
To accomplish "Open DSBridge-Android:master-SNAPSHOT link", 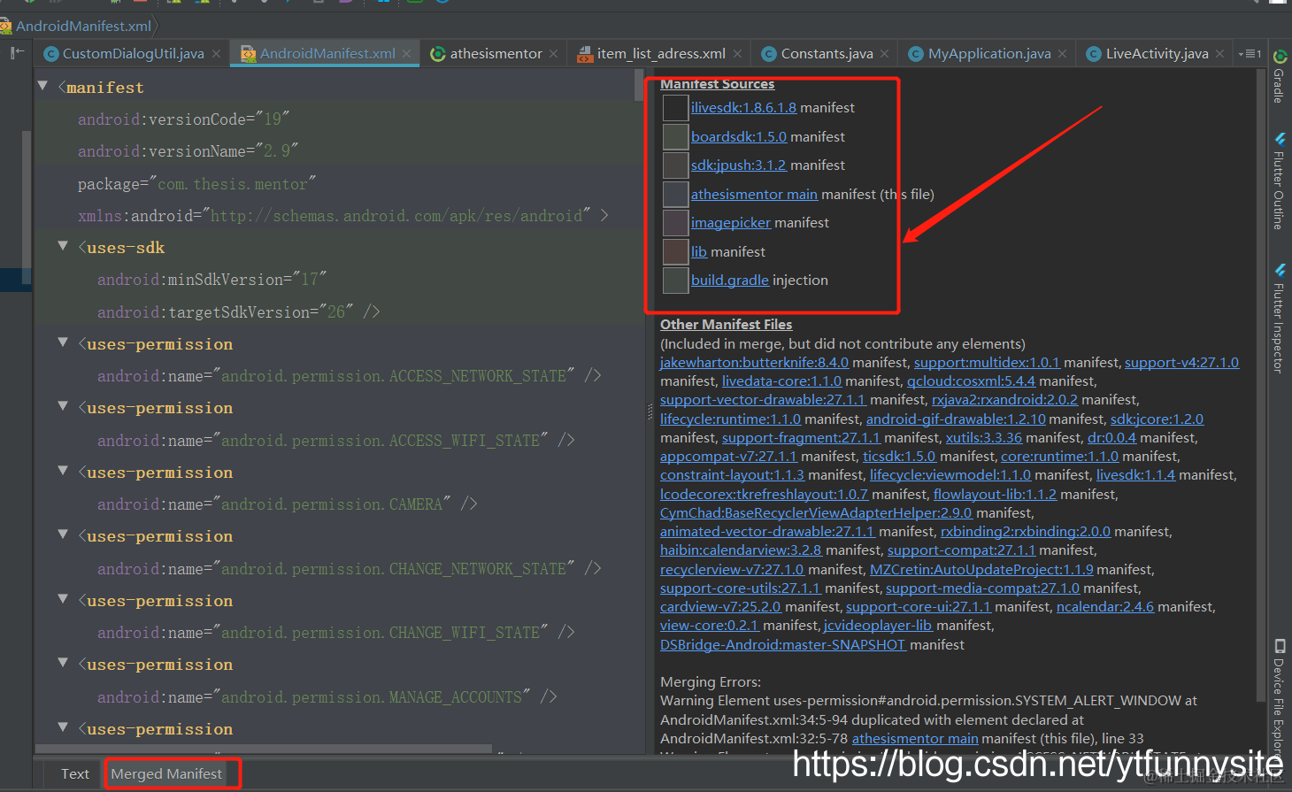I will point(783,645).
